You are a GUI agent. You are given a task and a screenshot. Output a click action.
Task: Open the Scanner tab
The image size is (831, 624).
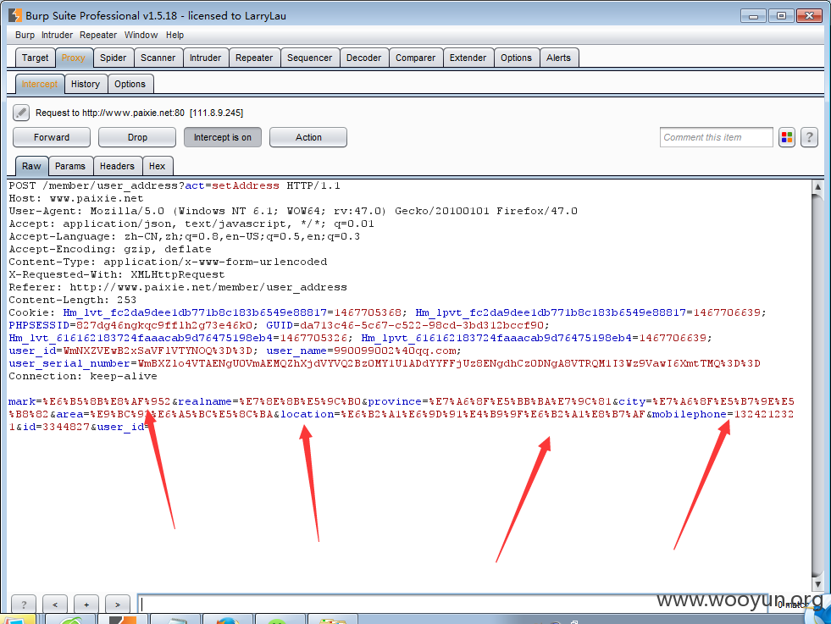[x=158, y=58]
